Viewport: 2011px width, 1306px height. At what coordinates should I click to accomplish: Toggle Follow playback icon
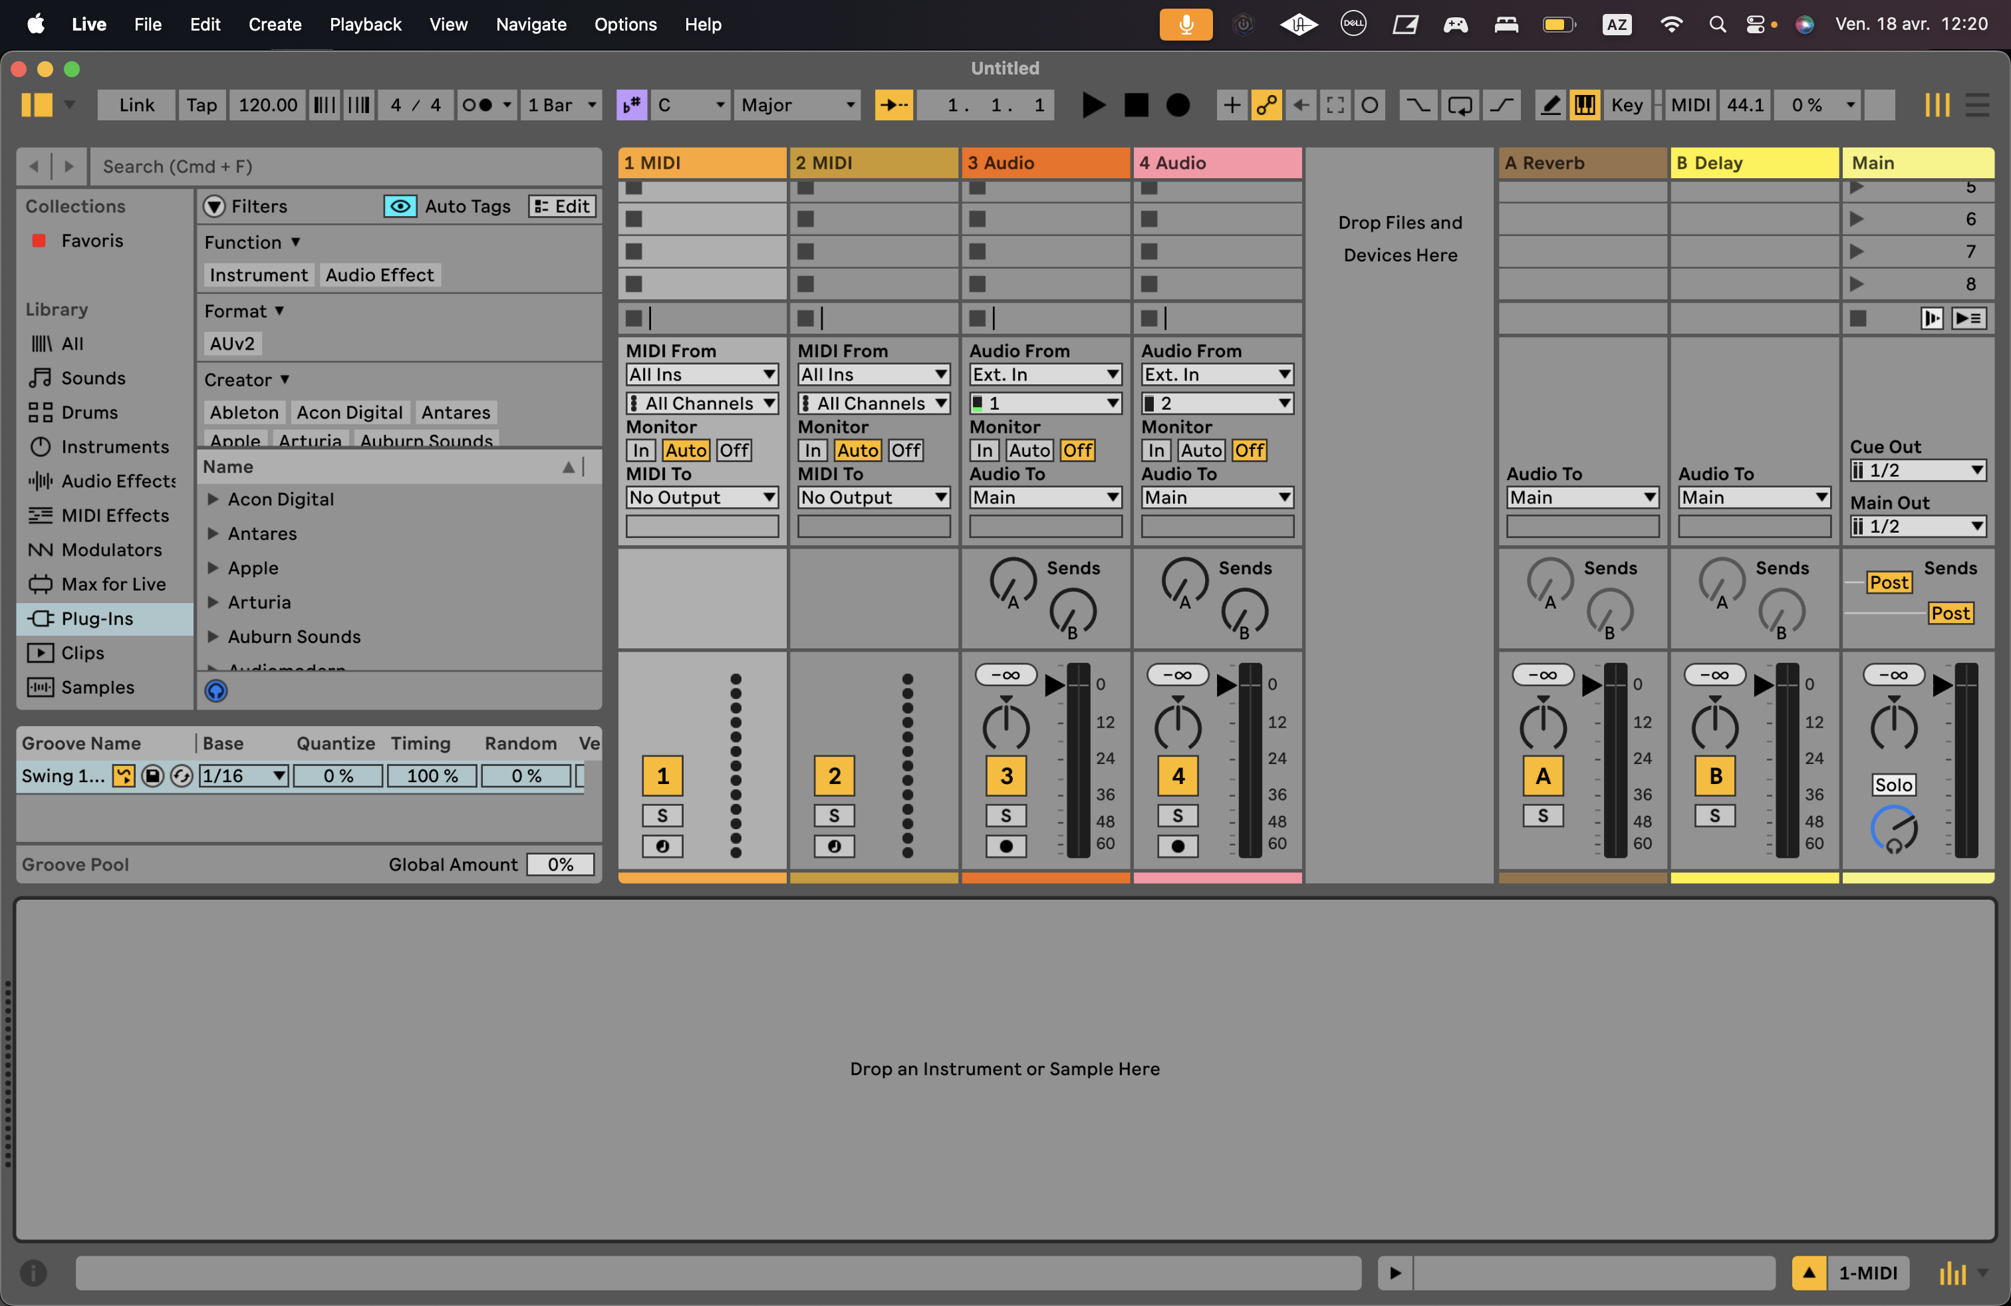click(894, 105)
